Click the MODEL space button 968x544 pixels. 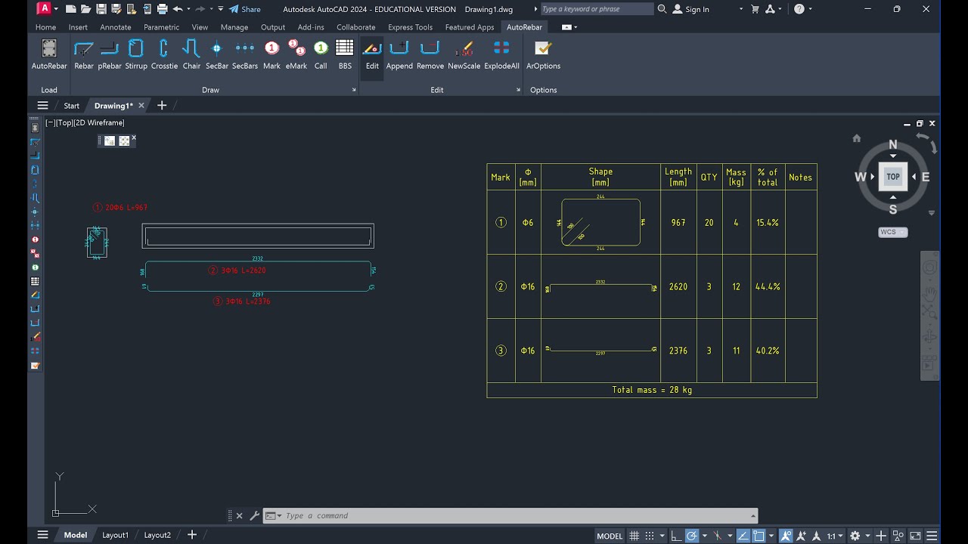[x=610, y=536]
